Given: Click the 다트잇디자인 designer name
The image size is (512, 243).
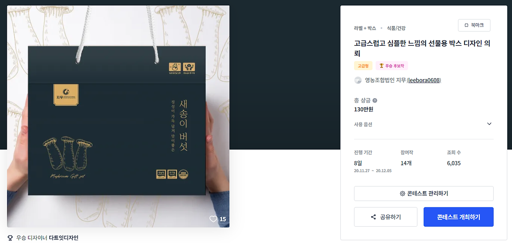Looking at the screenshot, I should point(64,238).
